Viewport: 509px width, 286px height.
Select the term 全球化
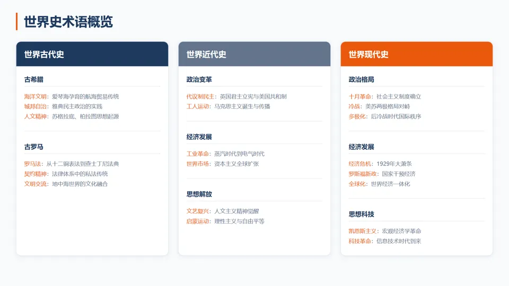click(357, 184)
